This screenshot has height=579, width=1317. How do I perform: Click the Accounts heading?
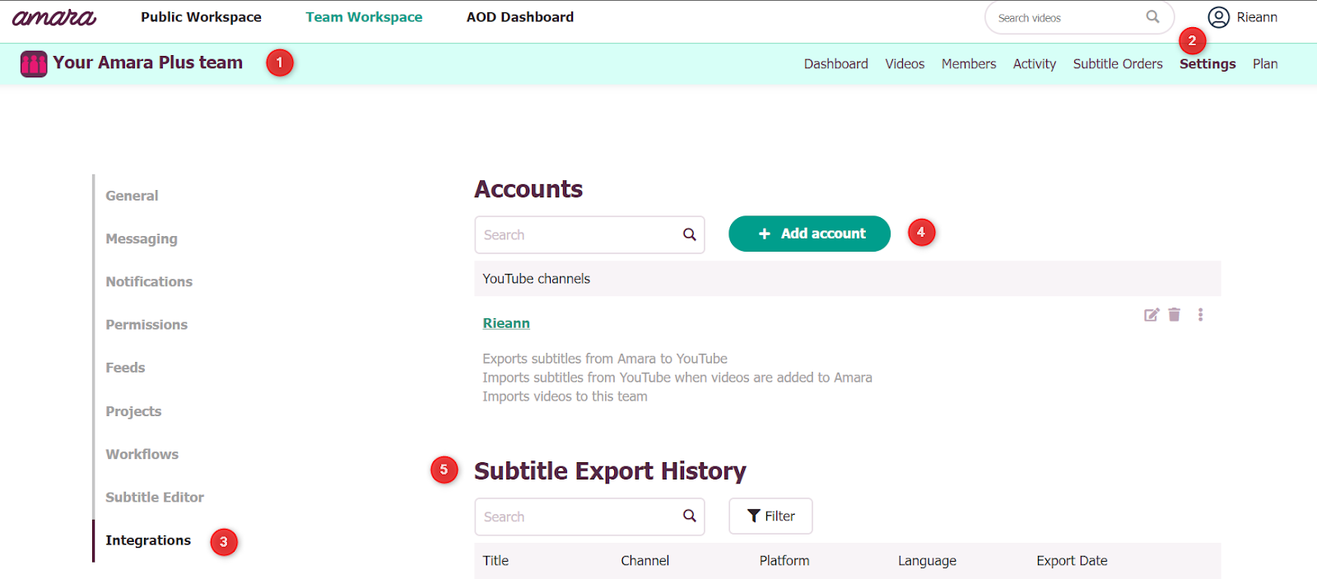(528, 189)
